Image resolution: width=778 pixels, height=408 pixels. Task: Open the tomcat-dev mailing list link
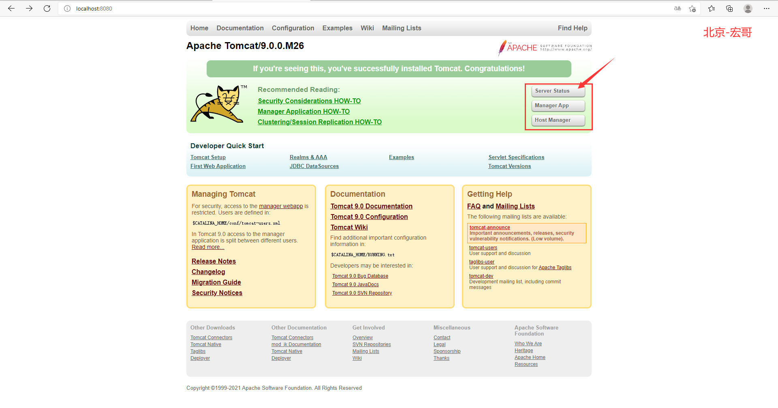tap(481, 276)
